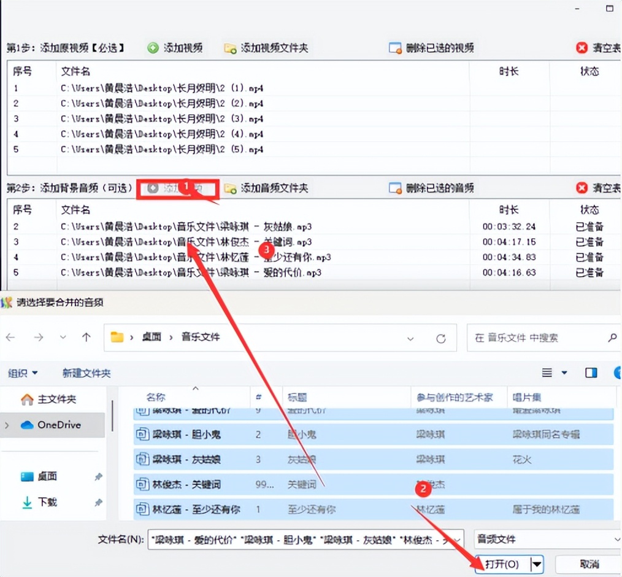Select video row 长月烬明\2 (3).mp4

point(313,118)
